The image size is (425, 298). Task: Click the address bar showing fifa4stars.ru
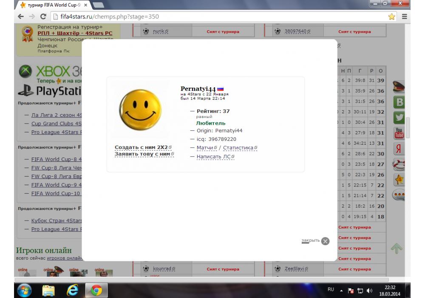click(220, 17)
